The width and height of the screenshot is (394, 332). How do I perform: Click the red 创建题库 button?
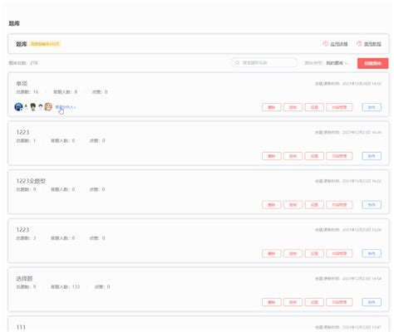tap(372, 63)
